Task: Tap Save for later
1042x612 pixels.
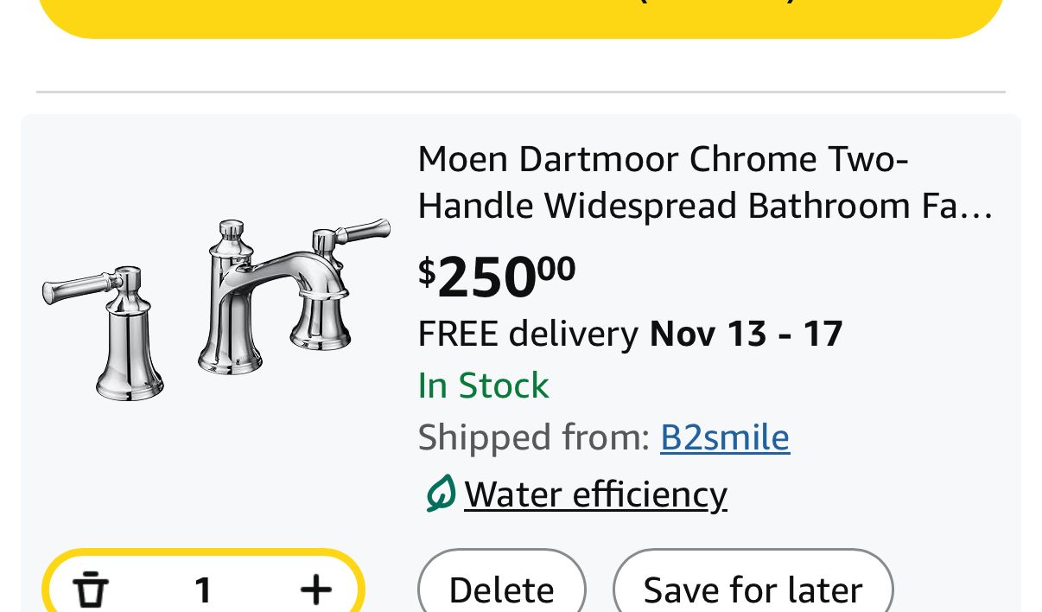Action: coord(753,590)
